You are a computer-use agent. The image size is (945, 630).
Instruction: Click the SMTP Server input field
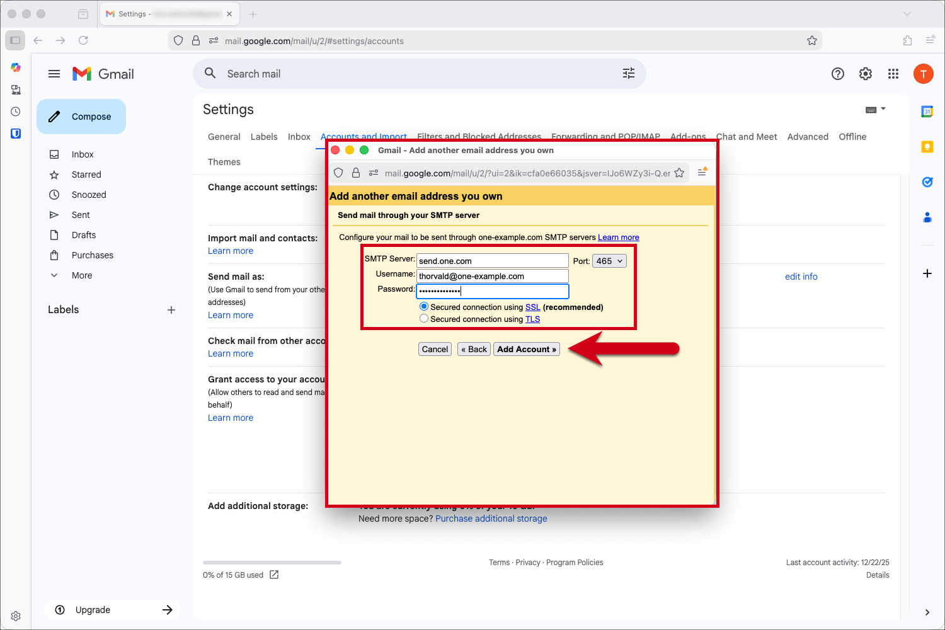coord(492,260)
